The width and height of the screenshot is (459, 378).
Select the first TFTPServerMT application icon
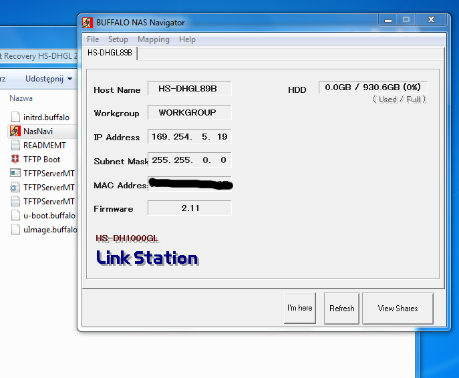pos(15,173)
